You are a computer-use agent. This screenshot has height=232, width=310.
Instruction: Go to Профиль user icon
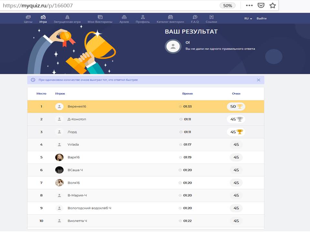(143, 17)
